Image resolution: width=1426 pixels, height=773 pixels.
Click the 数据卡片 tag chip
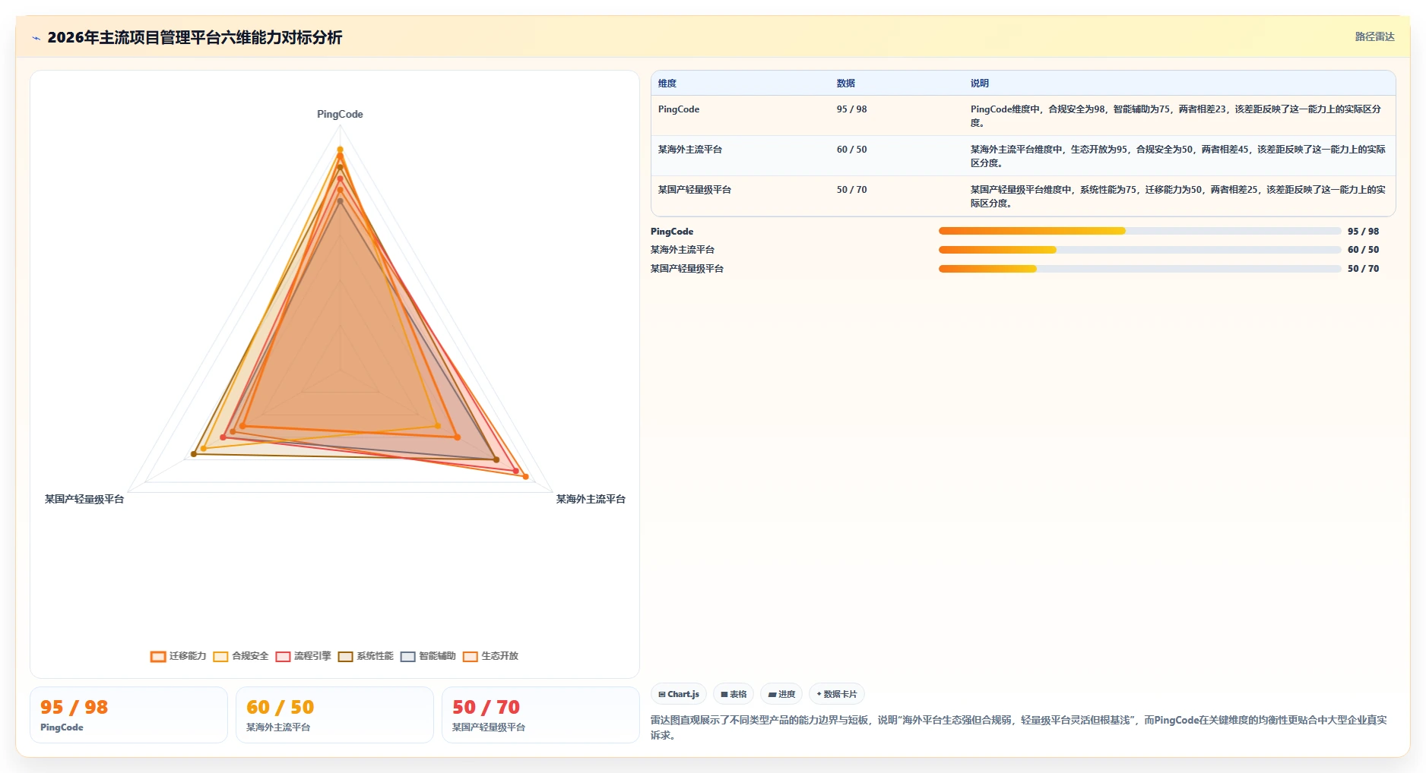(x=837, y=694)
